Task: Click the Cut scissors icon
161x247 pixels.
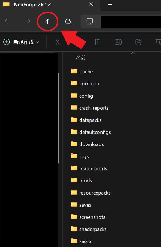Action: (57, 42)
